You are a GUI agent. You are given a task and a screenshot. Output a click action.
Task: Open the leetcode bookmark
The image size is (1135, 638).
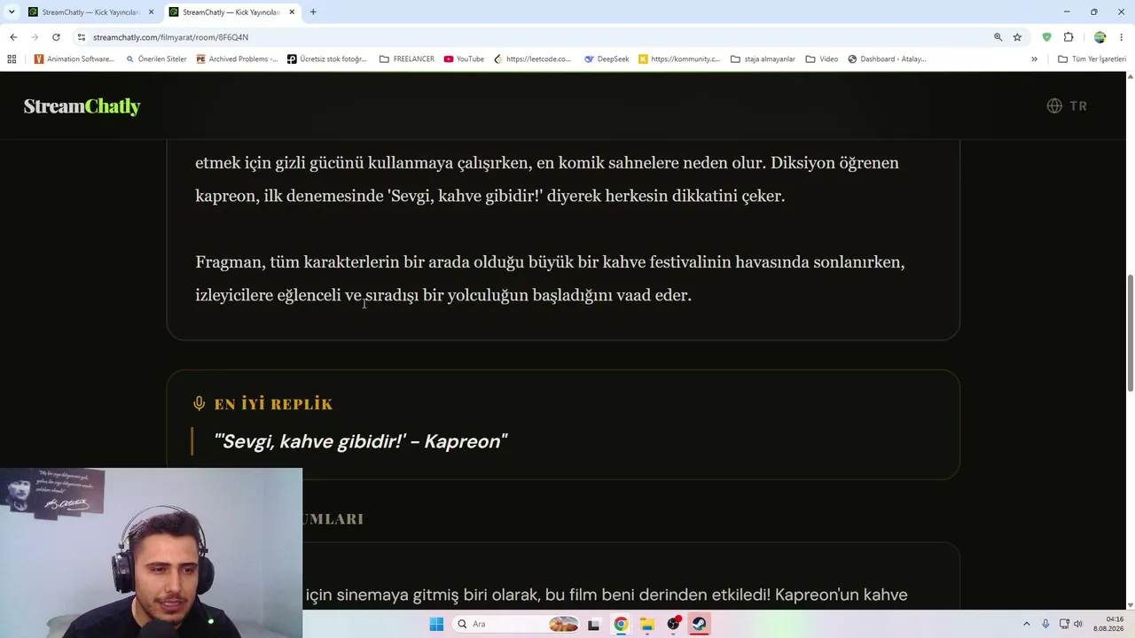point(533,59)
